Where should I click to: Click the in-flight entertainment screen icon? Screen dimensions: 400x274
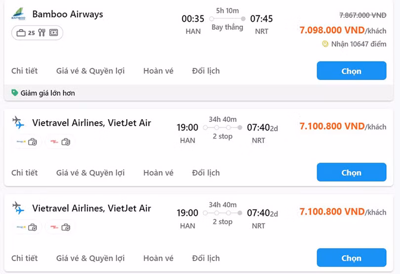coord(53,33)
